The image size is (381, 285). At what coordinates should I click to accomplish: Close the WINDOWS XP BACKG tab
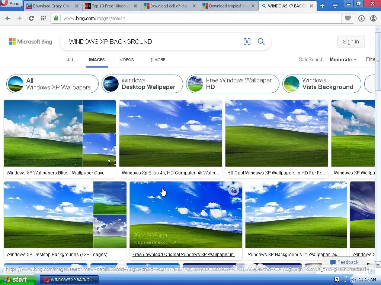(x=311, y=6)
